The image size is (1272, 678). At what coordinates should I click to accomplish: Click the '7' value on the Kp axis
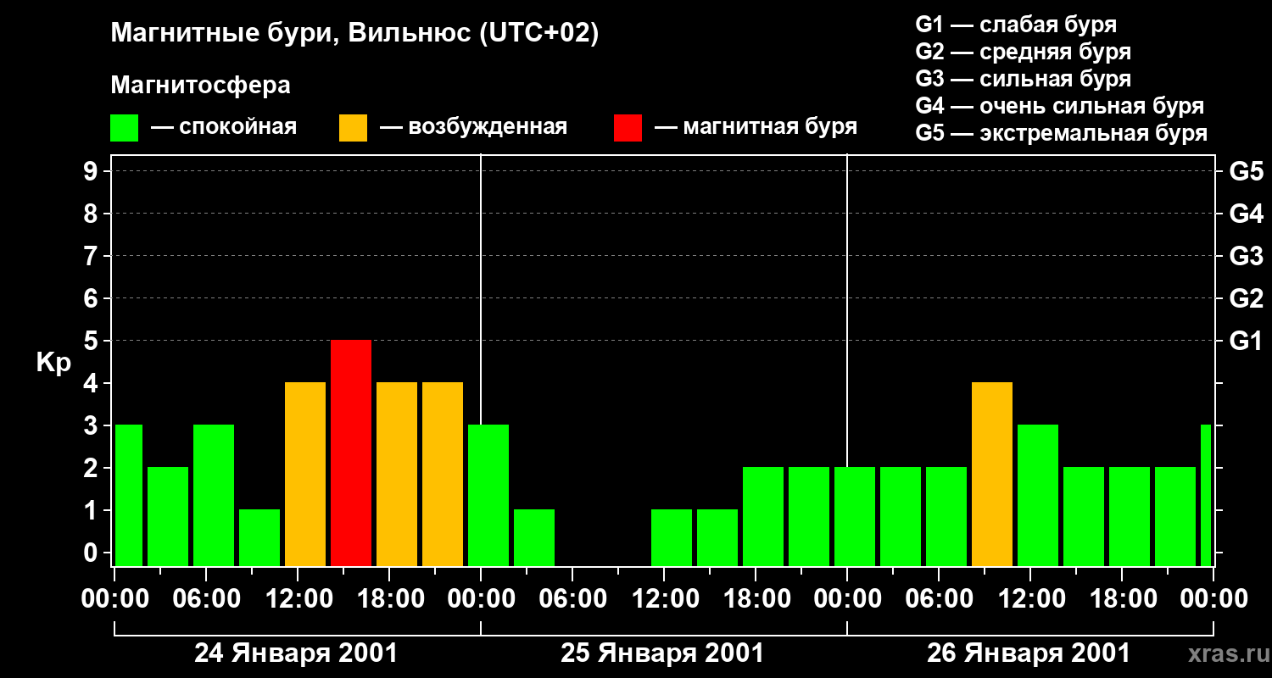coord(92,256)
